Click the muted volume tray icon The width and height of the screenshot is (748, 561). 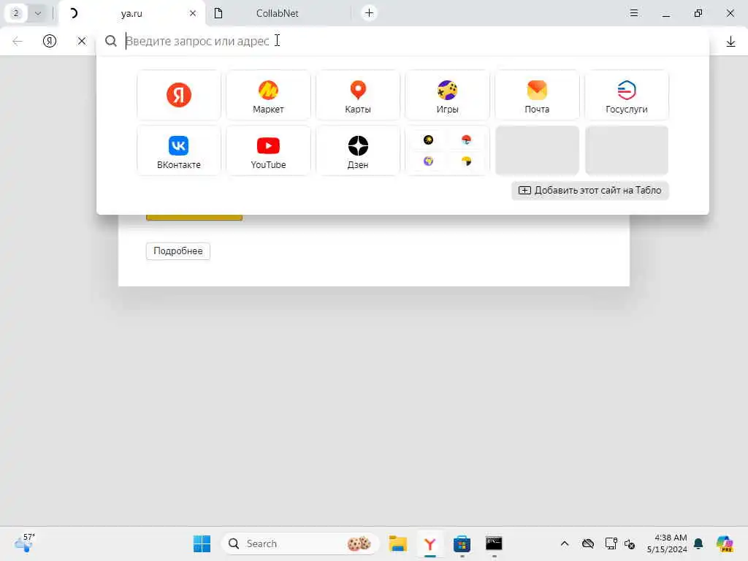pos(629,544)
